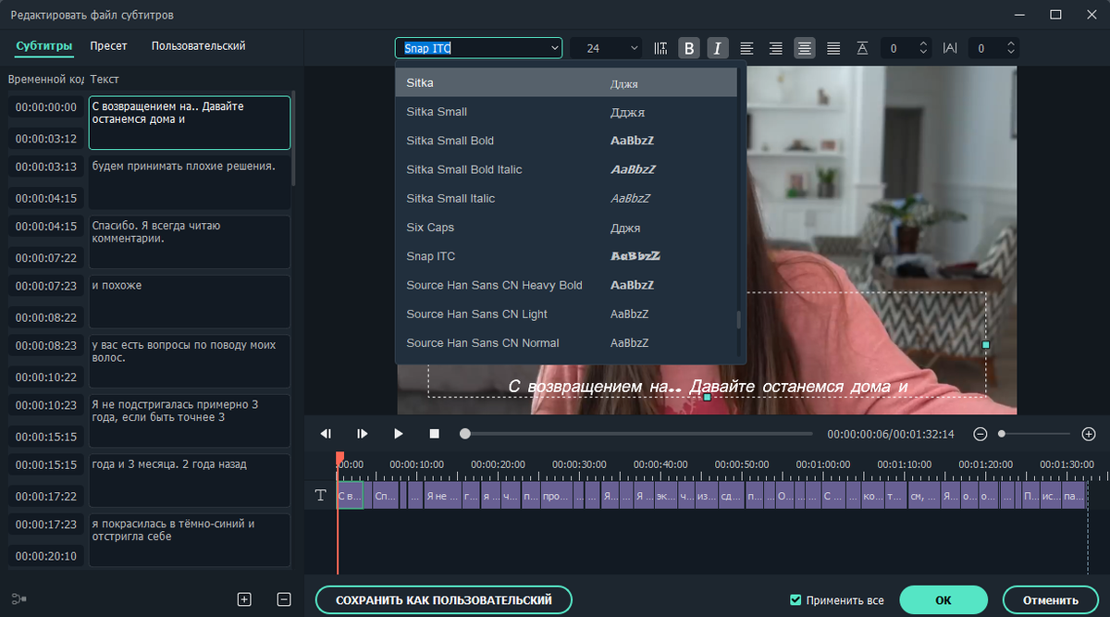Click the Сохранить как пользовательский button

(443, 599)
